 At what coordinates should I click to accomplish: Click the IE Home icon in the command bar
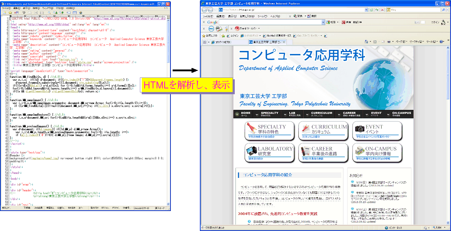coord(366,42)
